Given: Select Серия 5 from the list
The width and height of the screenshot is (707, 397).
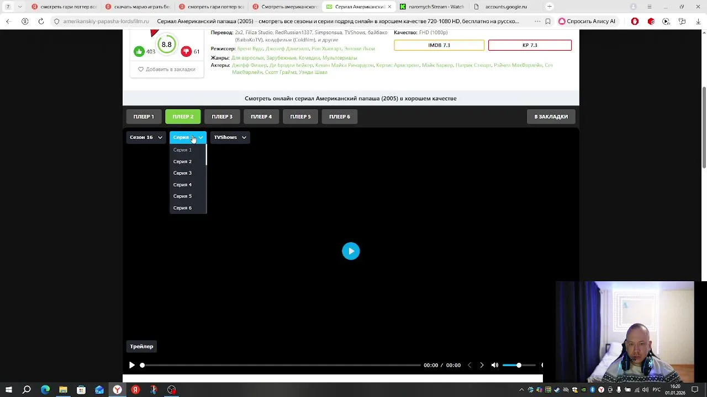Looking at the screenshot, I should (x=182, y=196).
